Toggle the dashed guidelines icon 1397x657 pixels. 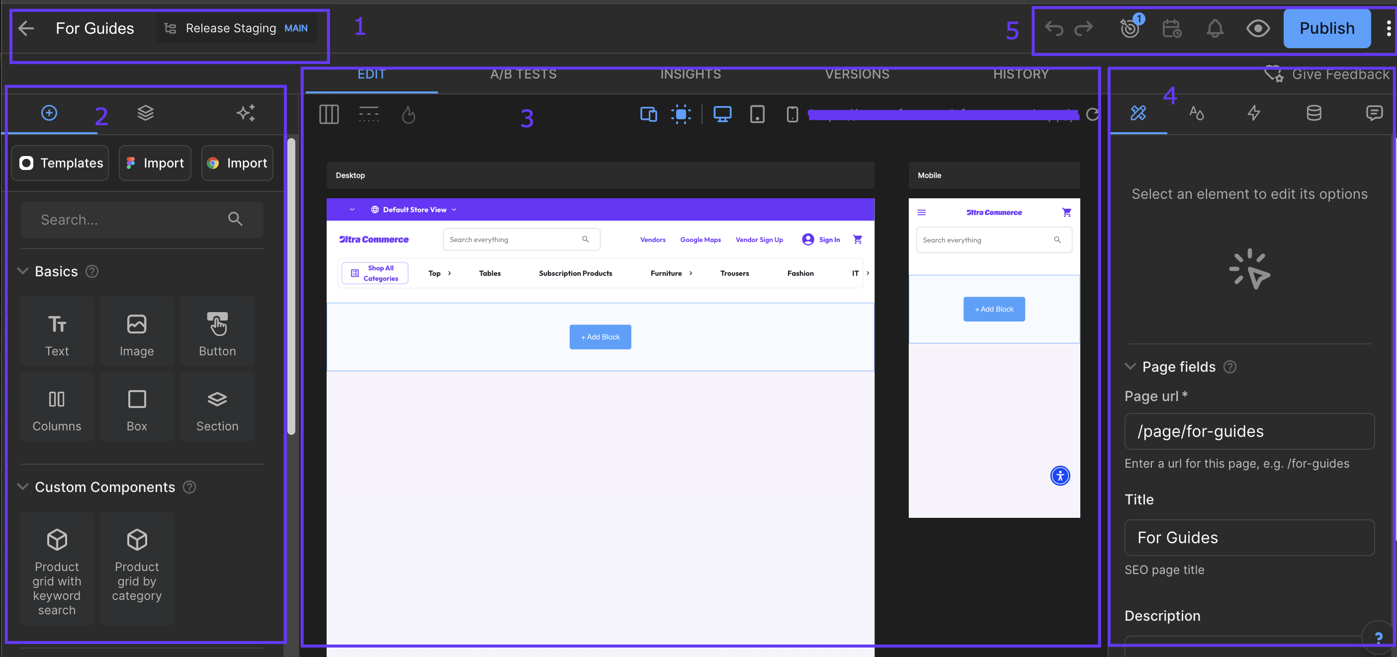(369, 114)
